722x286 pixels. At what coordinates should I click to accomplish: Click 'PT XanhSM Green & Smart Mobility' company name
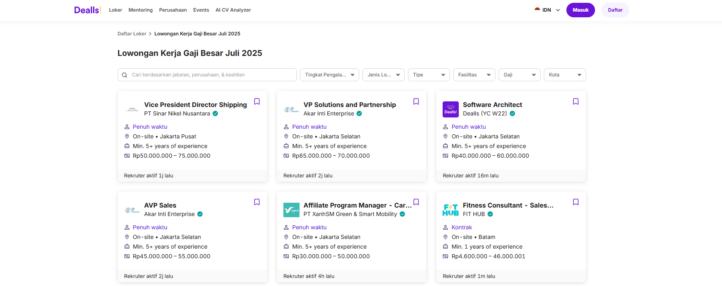pyautogui.click(x=350, y=214)
